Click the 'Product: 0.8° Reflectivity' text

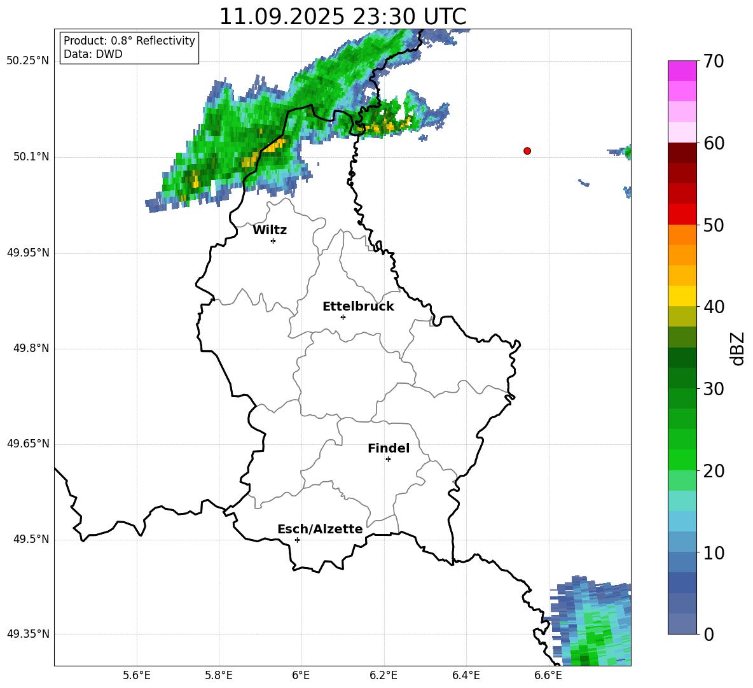coord(129,40)
